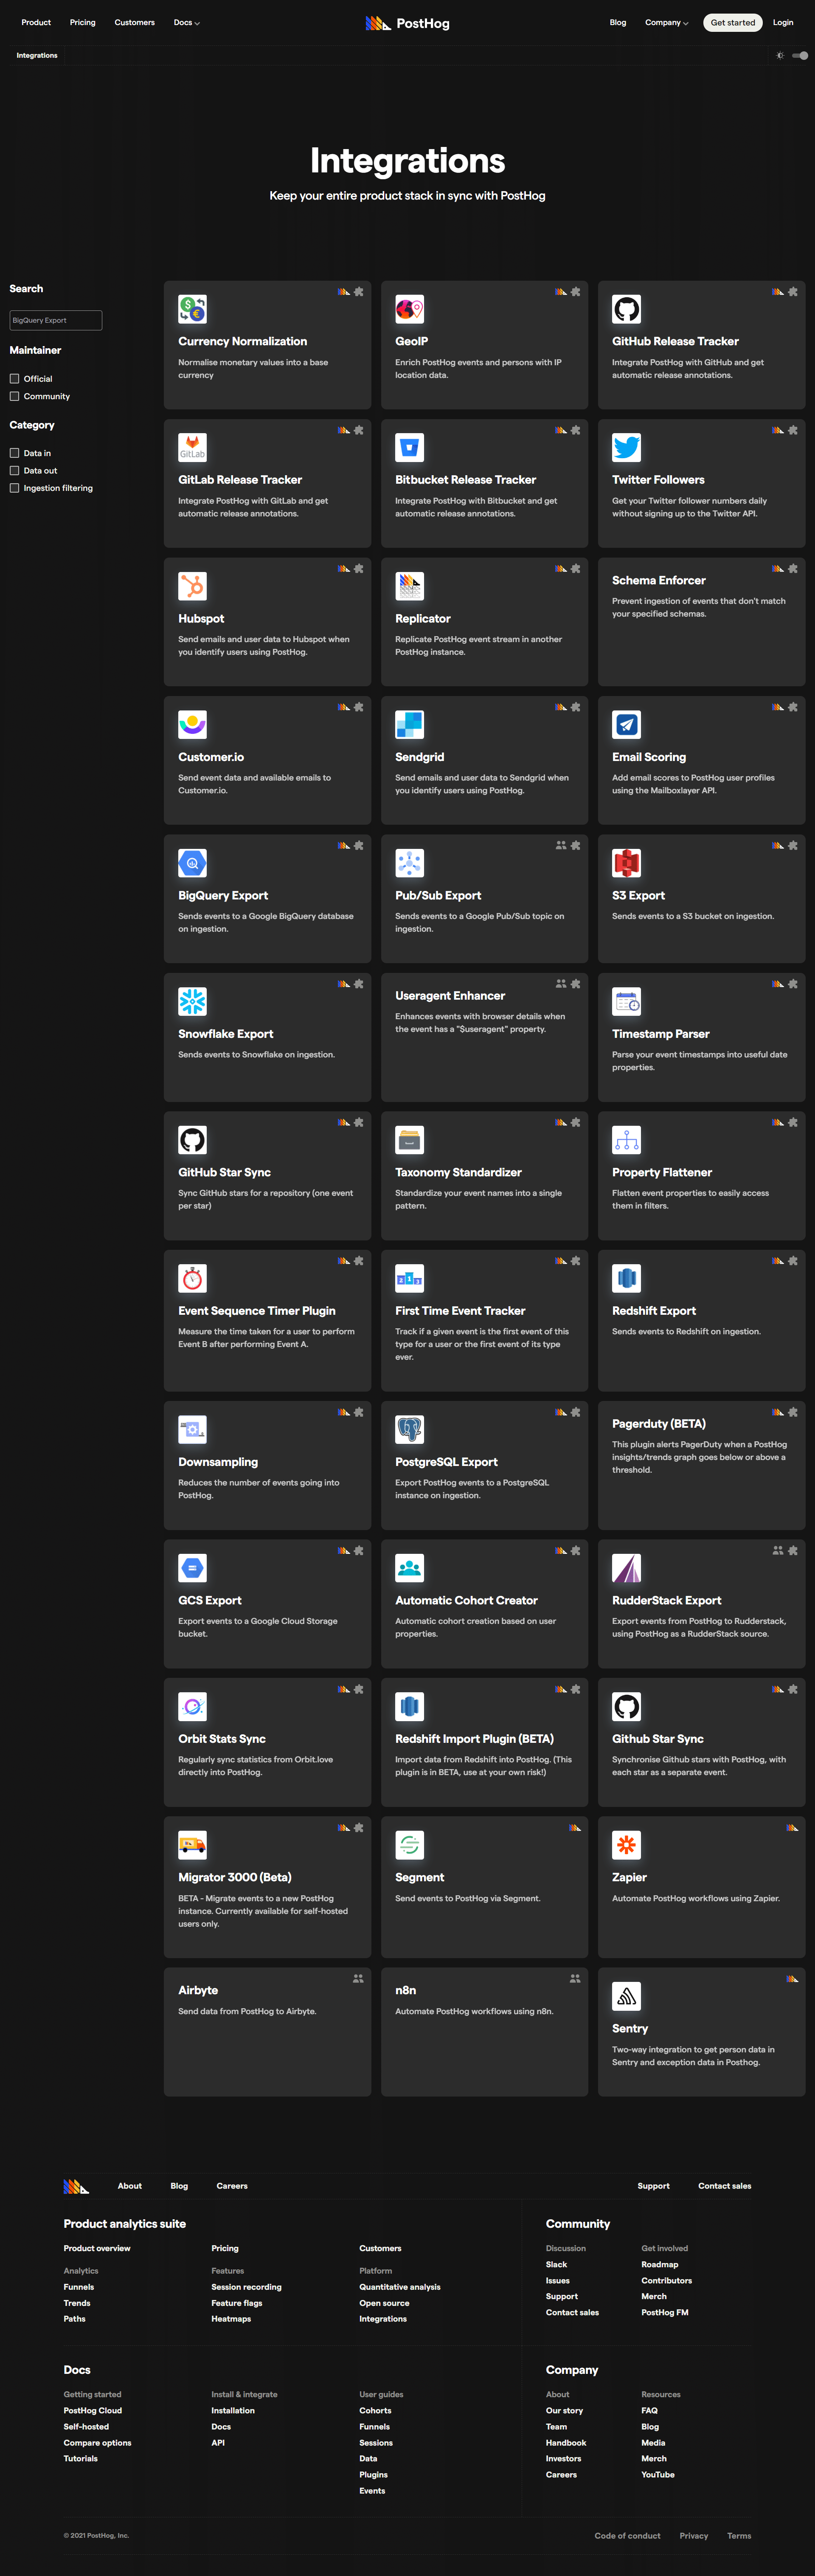Select the GitHub Release Tracker octocat icon
Viewport: 815px width, 2576px height.
click(626, 309)
